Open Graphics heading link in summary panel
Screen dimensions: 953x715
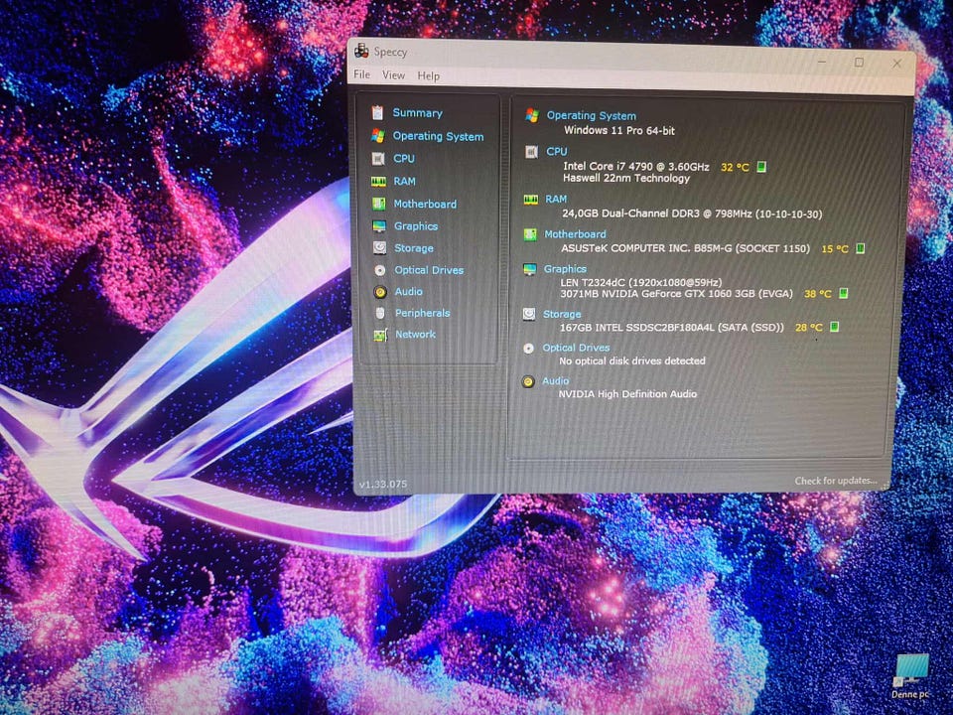565,269
